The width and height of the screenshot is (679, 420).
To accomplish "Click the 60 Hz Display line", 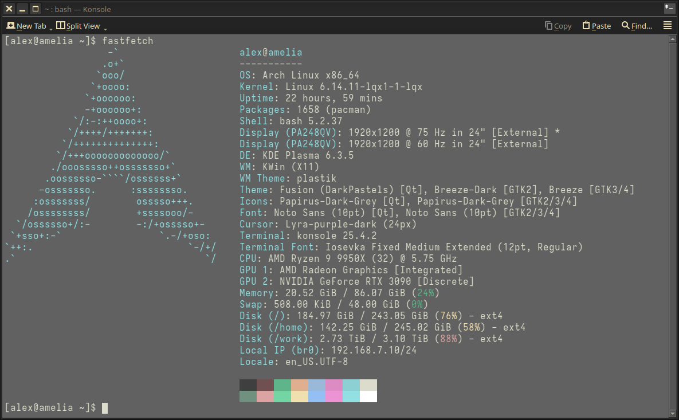I will coord(394,144).
